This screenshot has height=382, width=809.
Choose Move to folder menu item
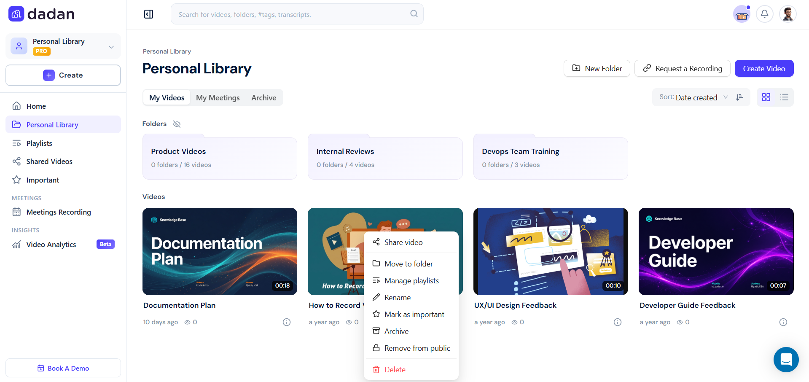tap(411, 264)
